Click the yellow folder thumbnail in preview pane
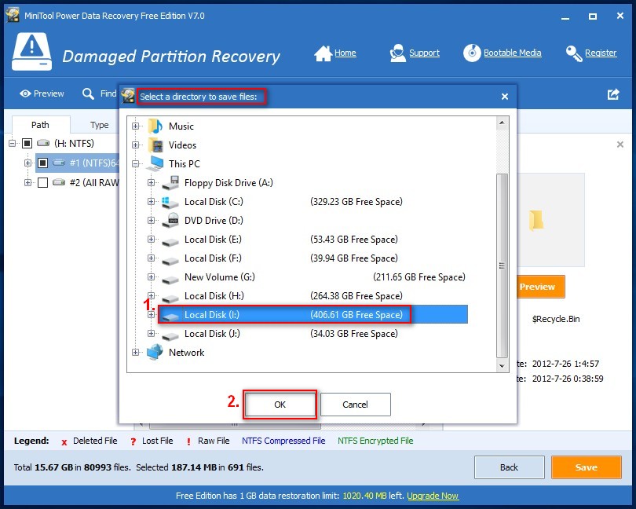 click(x=536, y=221)
